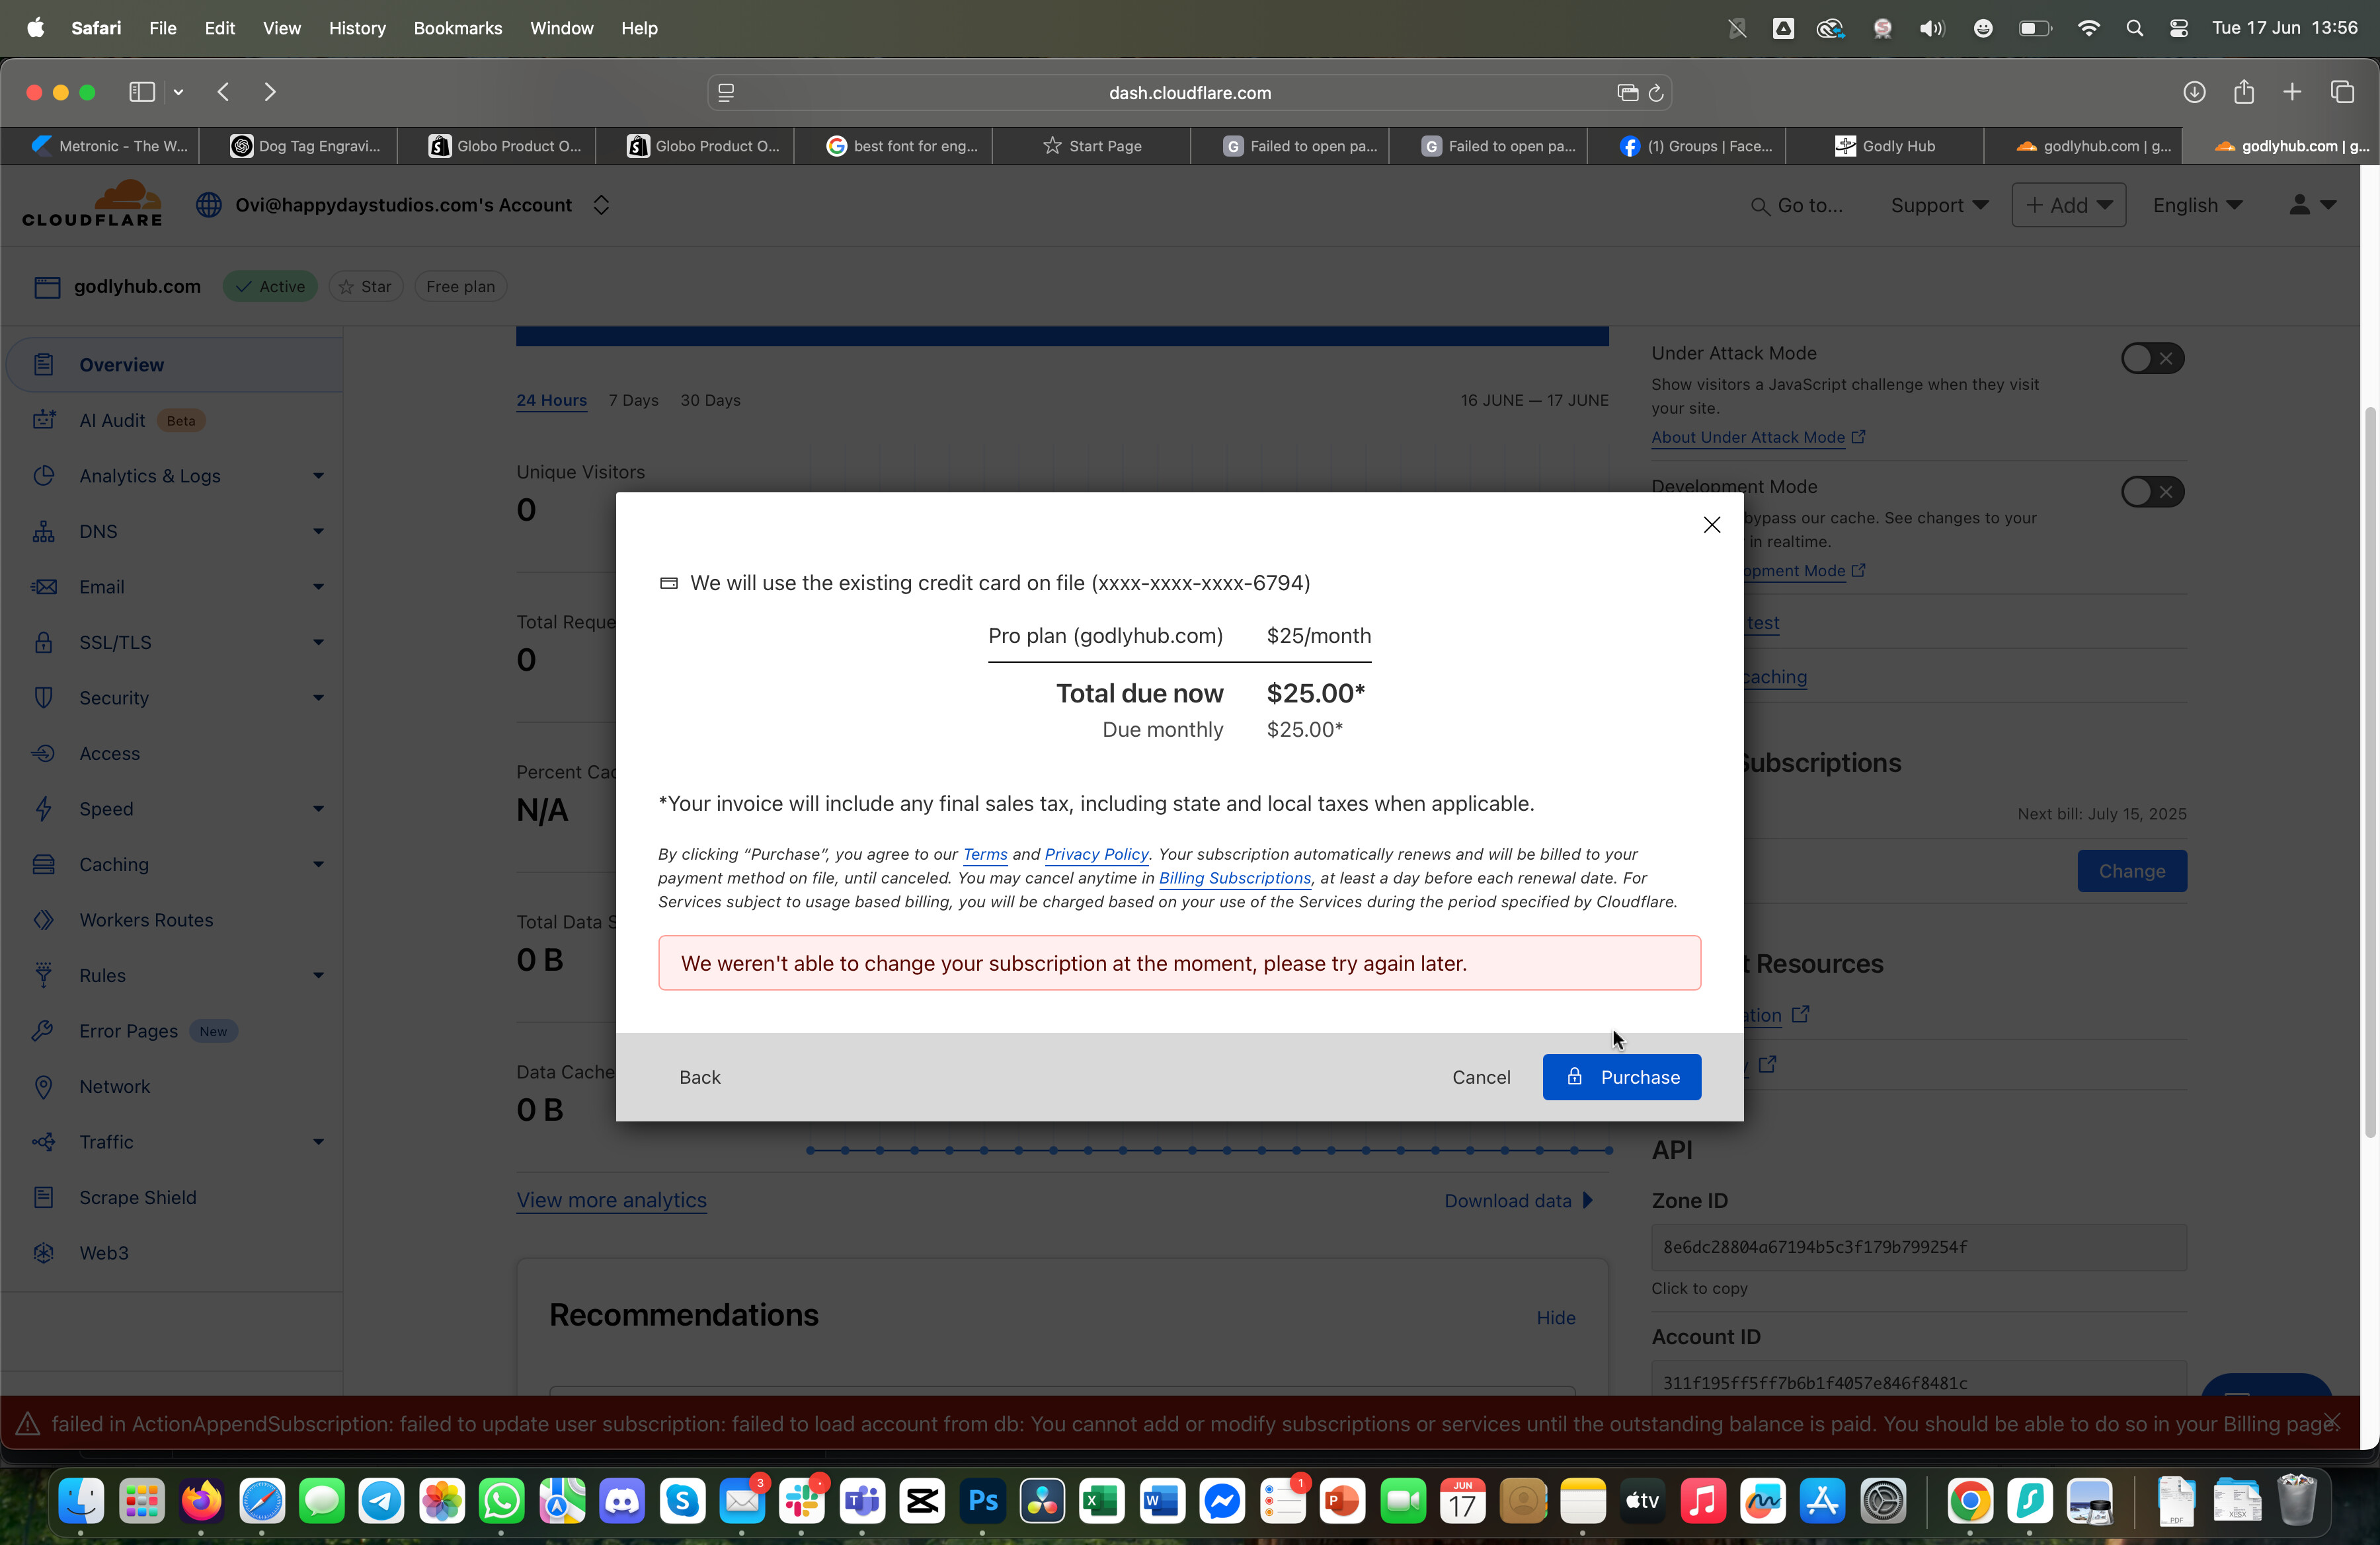Viewport: 2380px width, 1545px height.
Task: Open the Privacy Policy link
Action: [1096, 853]
